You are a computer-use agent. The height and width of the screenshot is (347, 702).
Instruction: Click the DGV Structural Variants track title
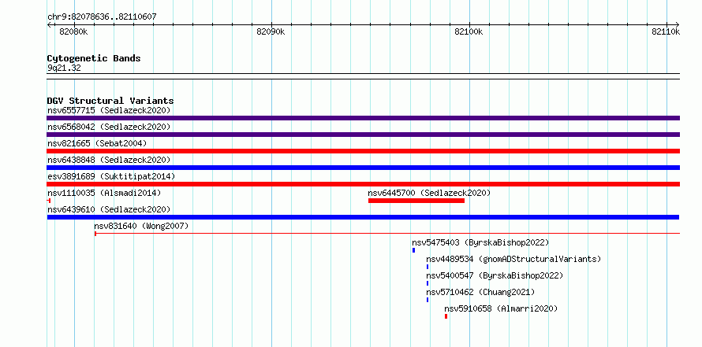[x=110, y=101]
